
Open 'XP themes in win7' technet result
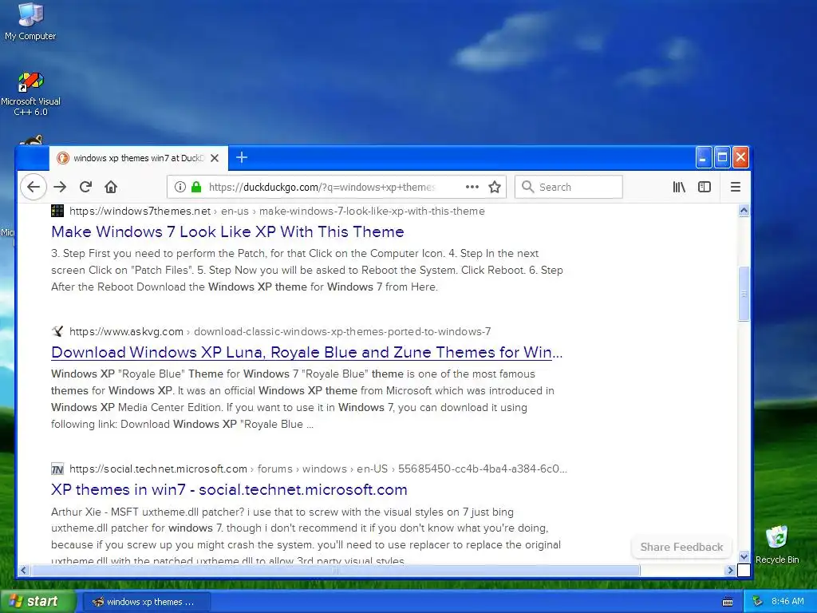pos(229,489)
